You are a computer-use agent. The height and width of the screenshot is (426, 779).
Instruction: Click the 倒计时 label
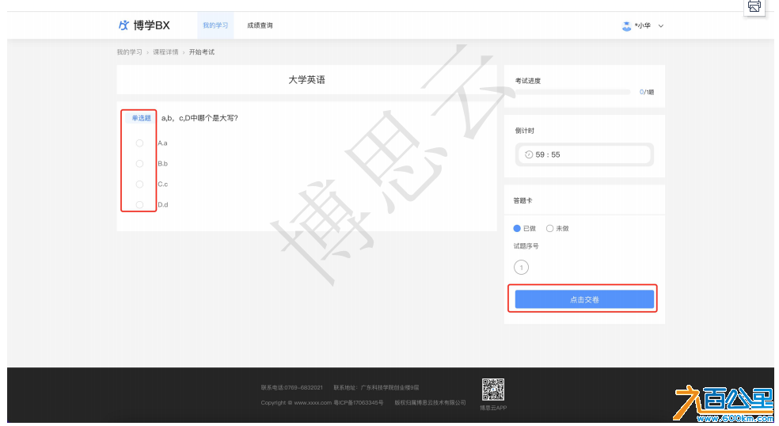[x=525, y=131]
